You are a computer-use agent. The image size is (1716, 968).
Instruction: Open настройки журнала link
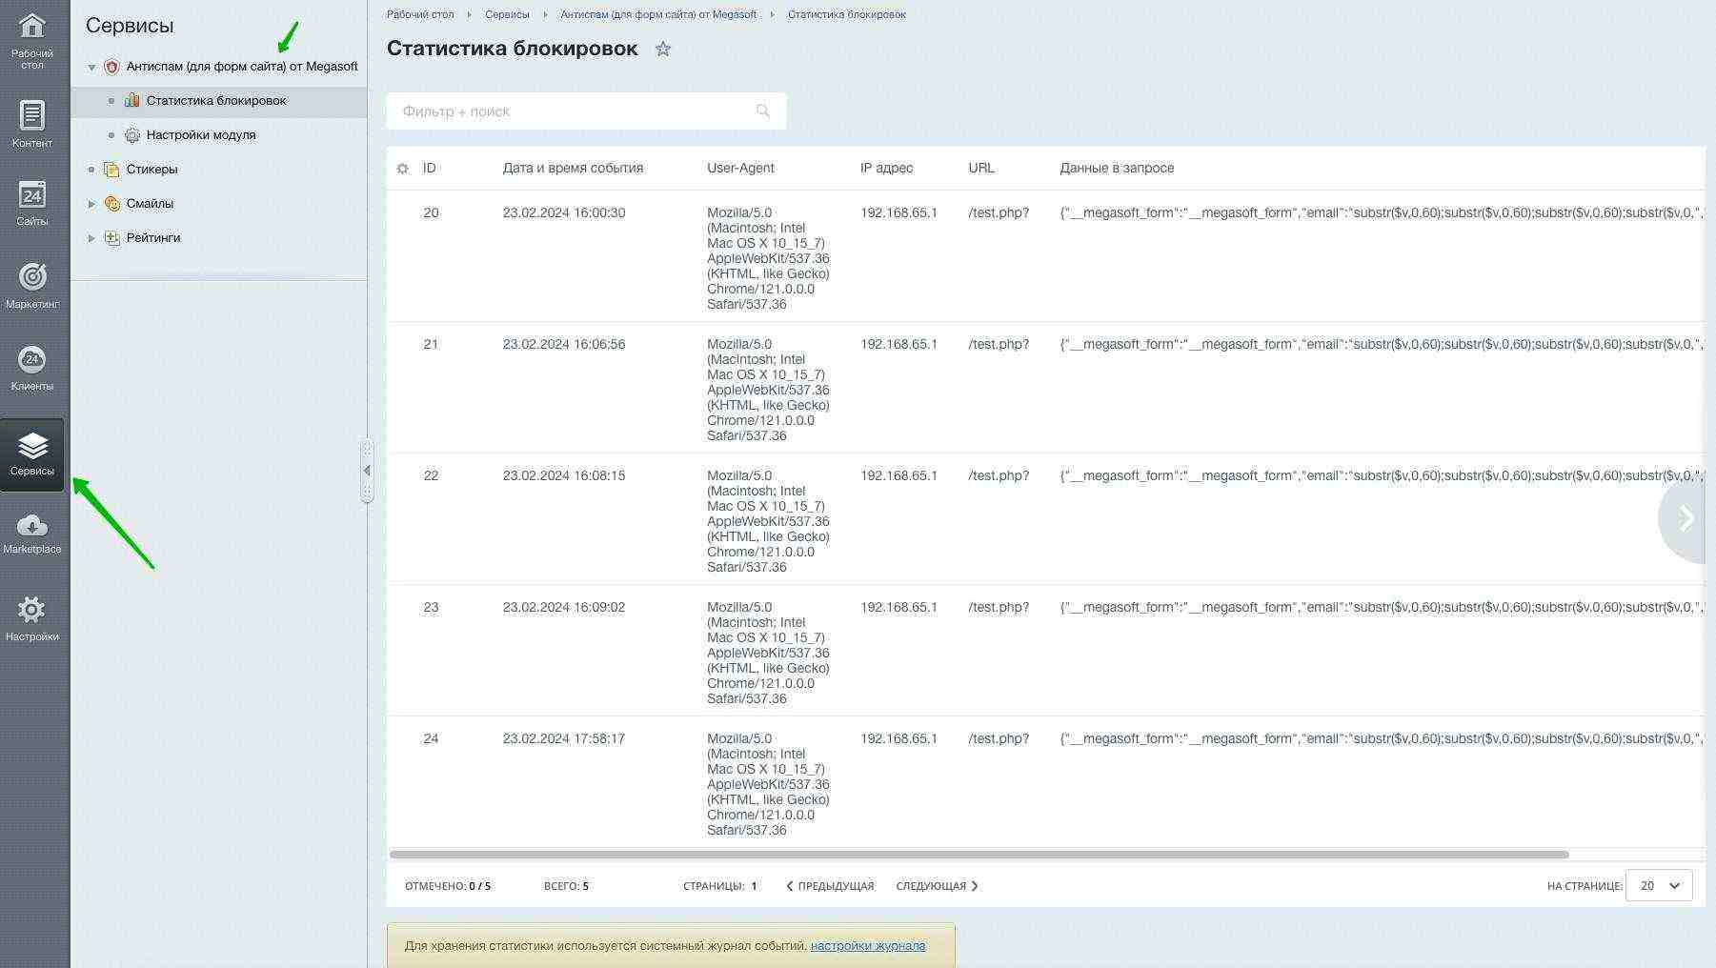pyautogui.click(x=868, y=946)
